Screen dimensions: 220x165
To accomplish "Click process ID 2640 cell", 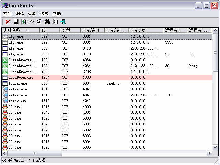I will click(x=45, y=112).
